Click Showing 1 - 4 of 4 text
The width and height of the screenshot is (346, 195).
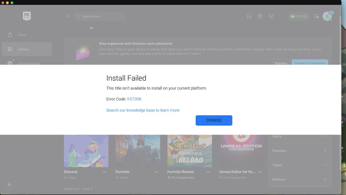tap(78, 189)
